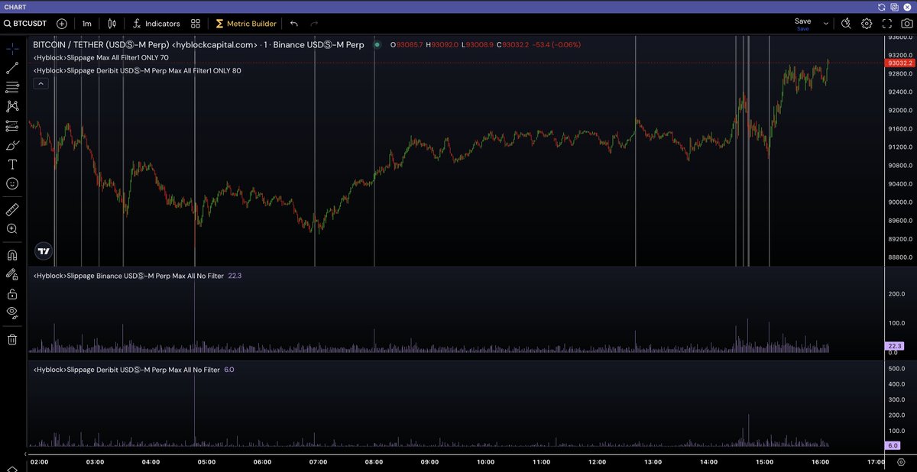The width and height of the screenshot is (917, 472).
Task: Open the 1m timeframe selector
Action: click(x=87, y=24)
